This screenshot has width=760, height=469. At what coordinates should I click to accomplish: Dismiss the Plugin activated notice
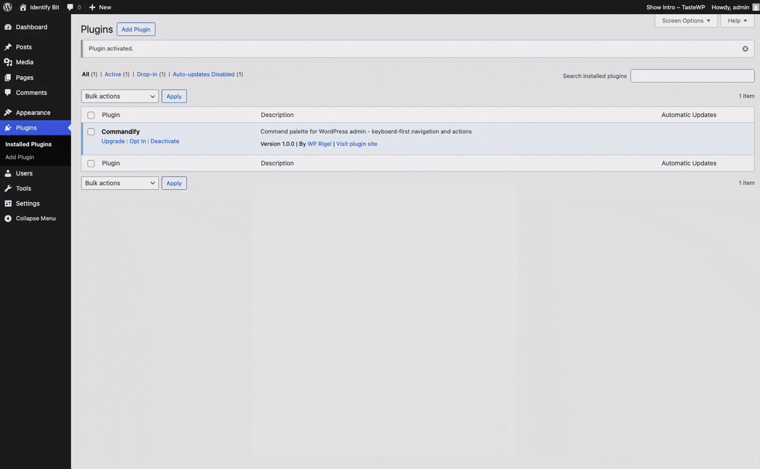point(745,49)
